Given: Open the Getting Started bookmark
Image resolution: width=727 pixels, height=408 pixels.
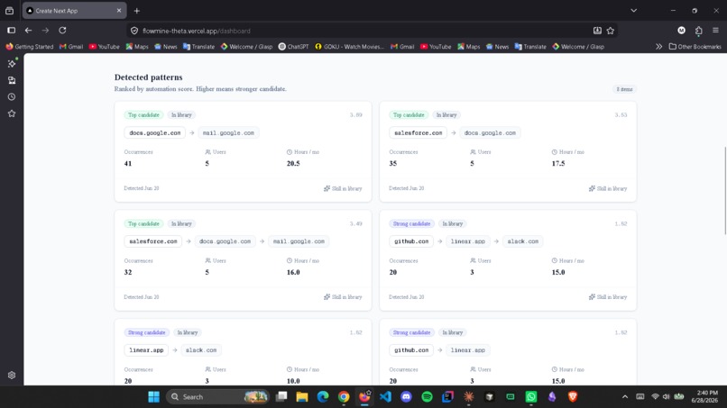Looking at the screenshot, I should coord(30,47).
